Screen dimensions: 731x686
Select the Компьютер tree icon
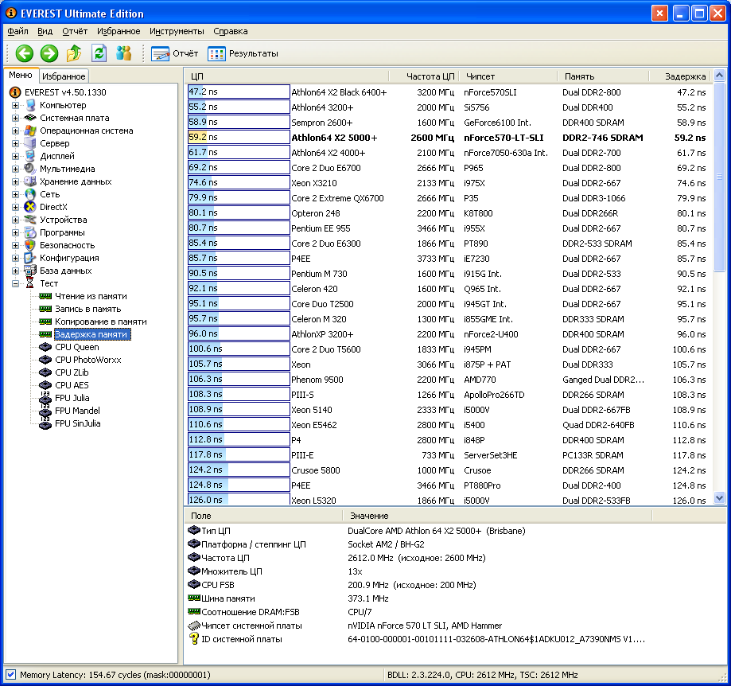point(30,105)
